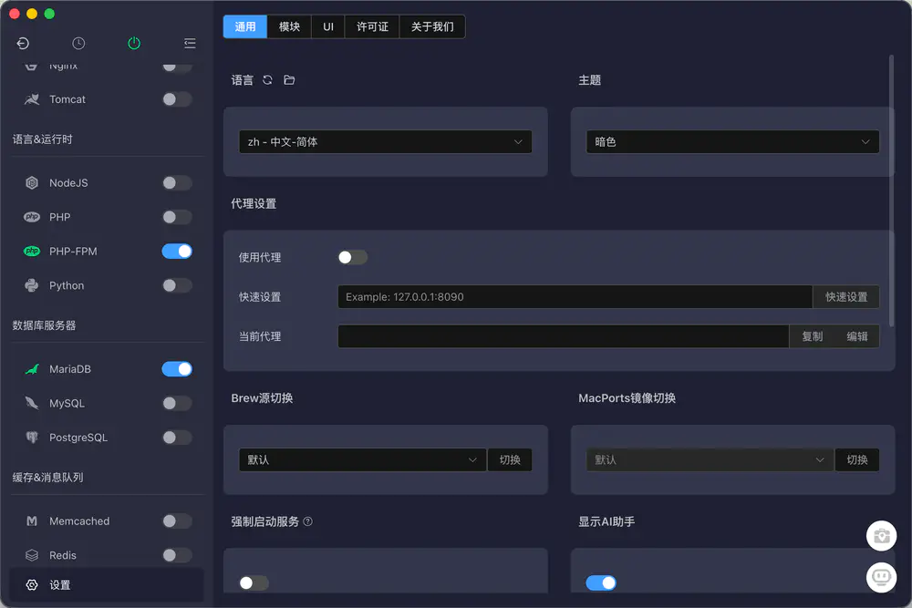Click the back/exit arrow icon in sidebar
The width and height of the screenshot is (912, 608).
click(x=23, y=44)
